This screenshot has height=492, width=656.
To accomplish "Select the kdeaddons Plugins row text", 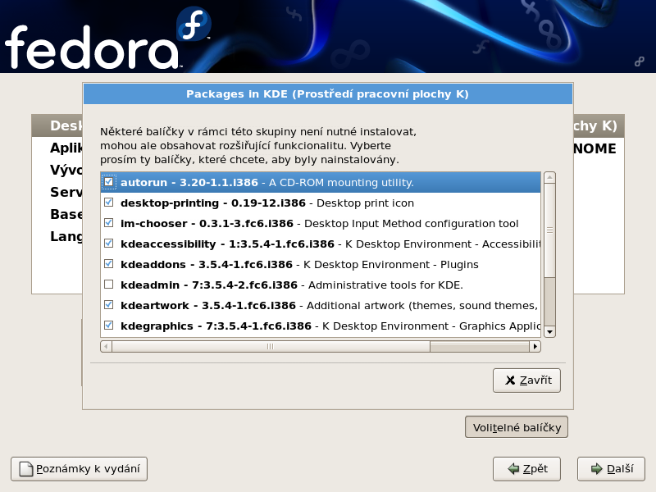I will tap(299, 264).
